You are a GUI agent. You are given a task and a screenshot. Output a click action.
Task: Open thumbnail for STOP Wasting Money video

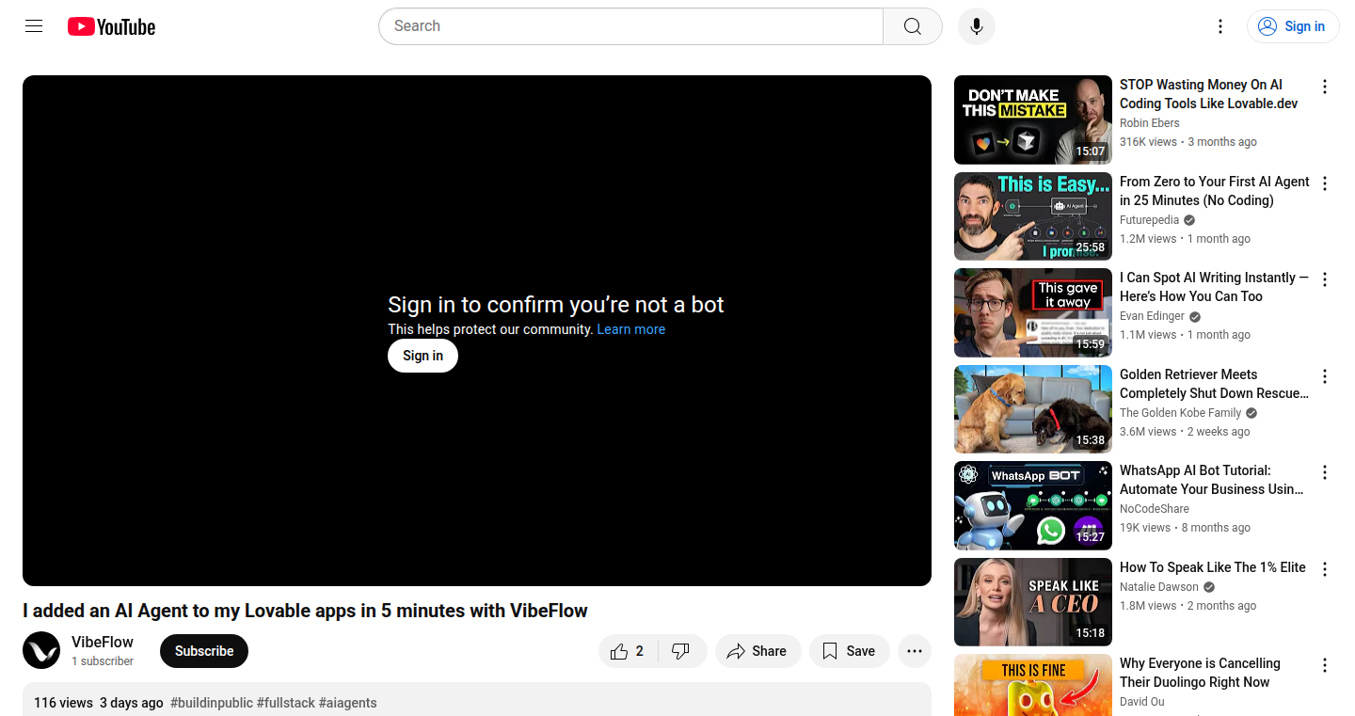[x=1033, y=120]
